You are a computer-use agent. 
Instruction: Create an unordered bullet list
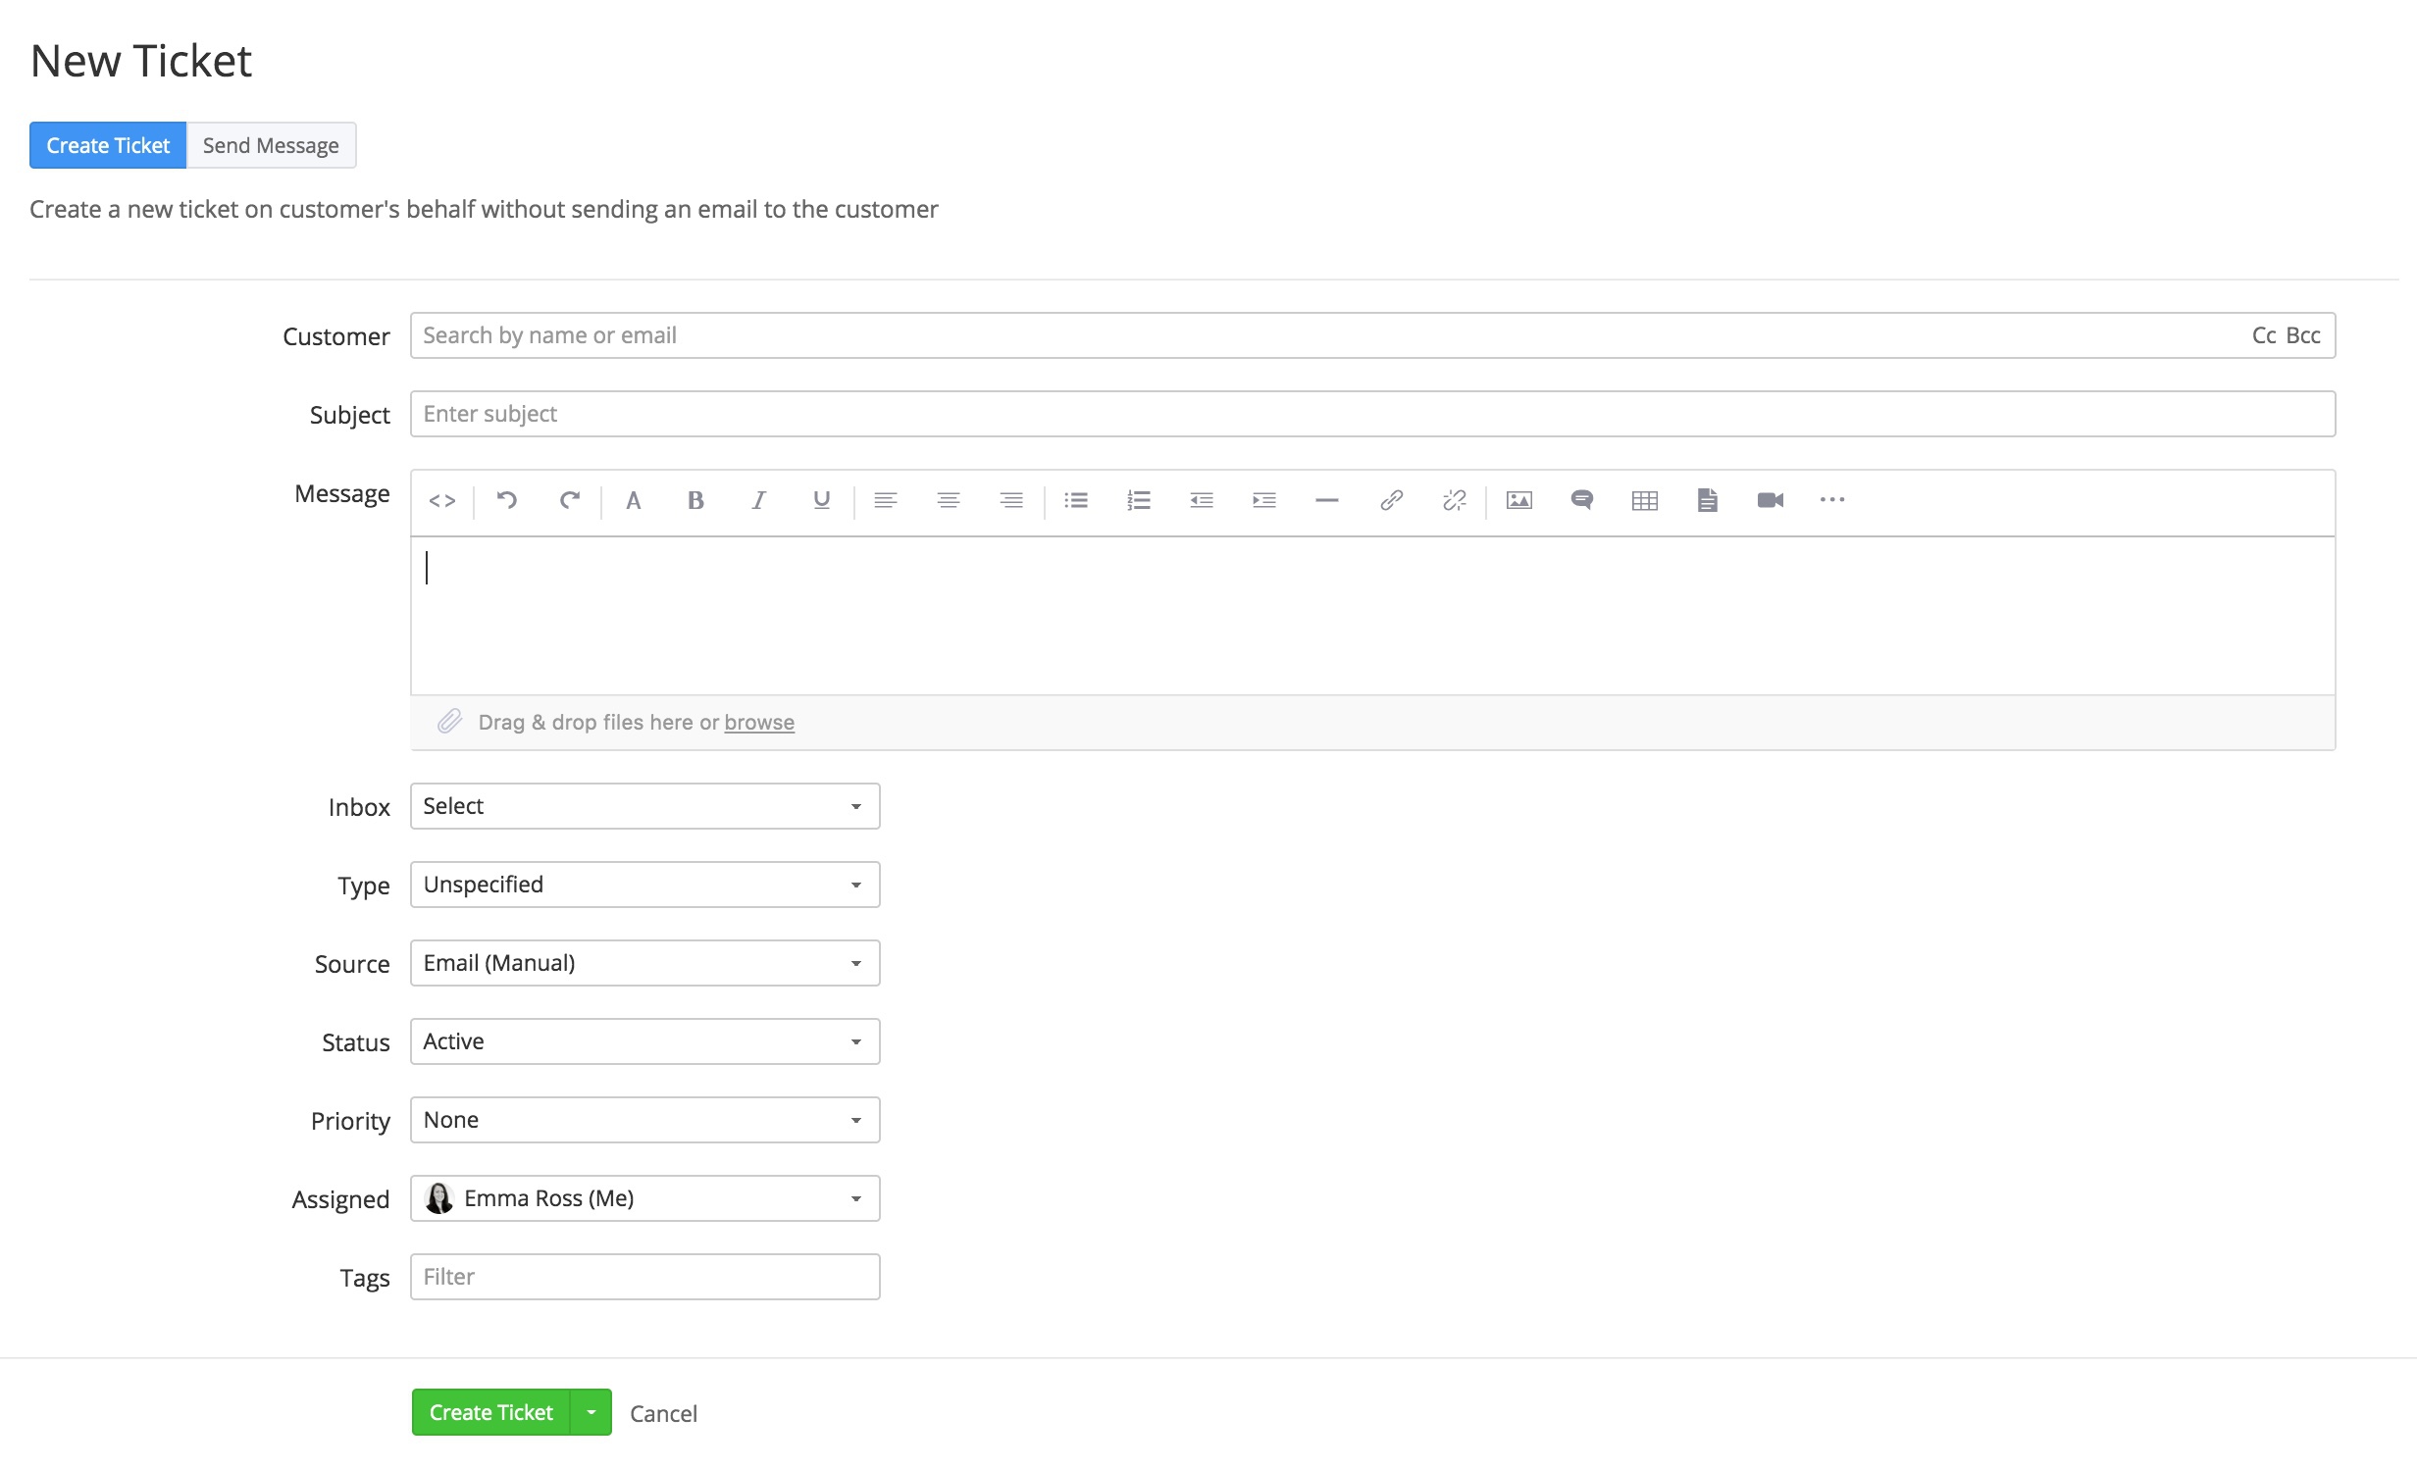pos(1076,501)
